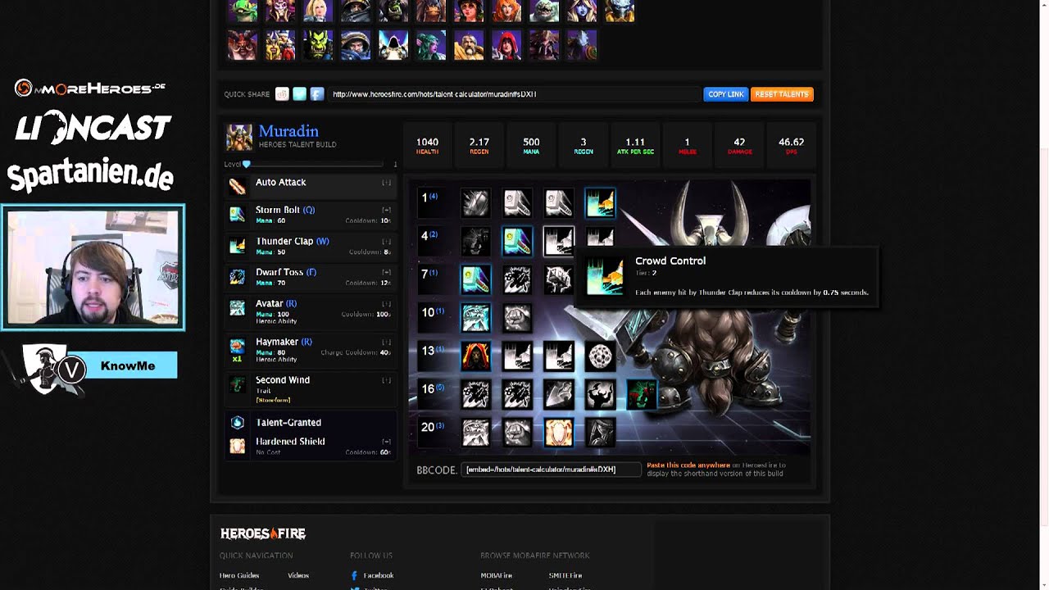Expand Second Wind trait details
Image resolution: width=1049 pixels, height=590 pixels.
pos(386,381)
